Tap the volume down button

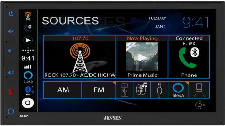click(x=11, y=51)
